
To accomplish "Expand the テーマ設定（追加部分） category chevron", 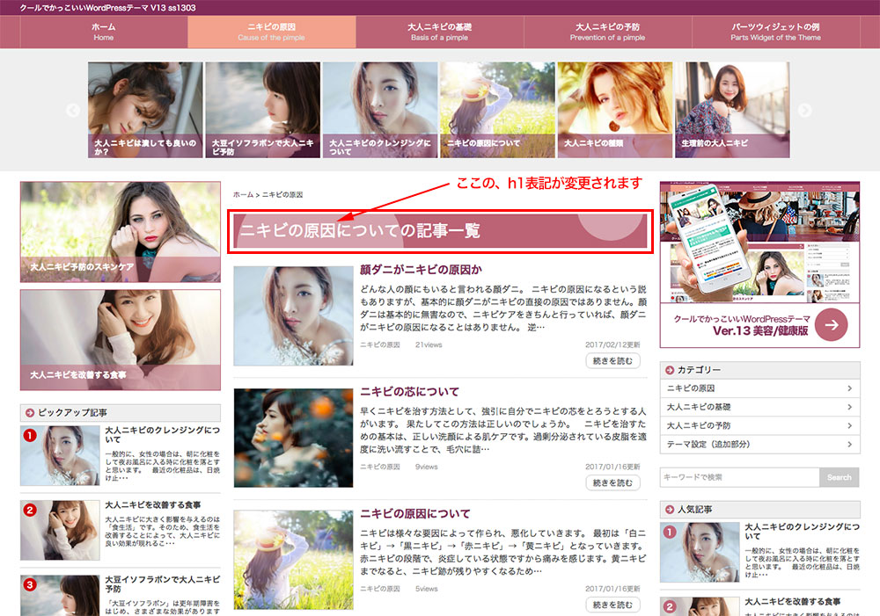I will pyautogui.click(x=850, y=445).
